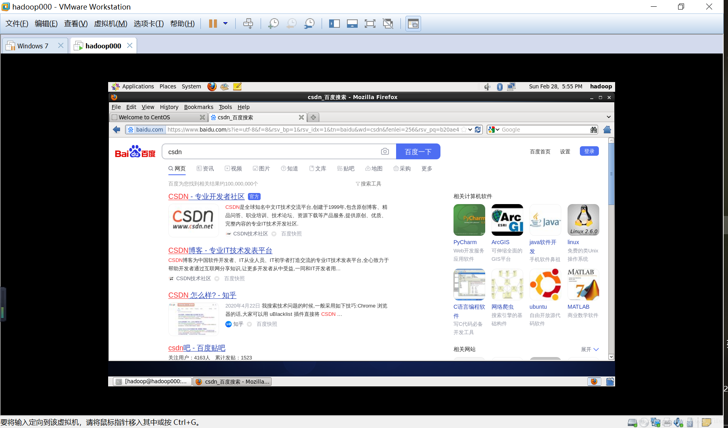The width and height of the screenshot is (728, 428).
Task: Open Baidu image search camera icon
Action: click(x=385, y=151)
